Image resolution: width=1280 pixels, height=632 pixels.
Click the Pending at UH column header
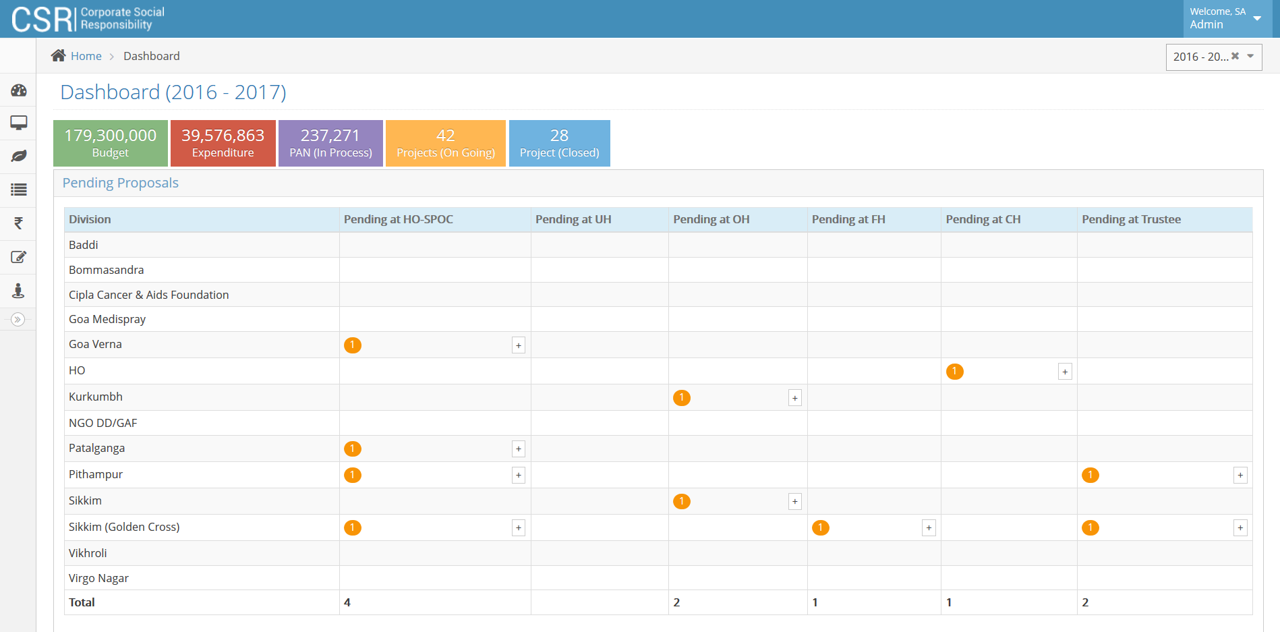pyautogui.click(x=600, y=219)
